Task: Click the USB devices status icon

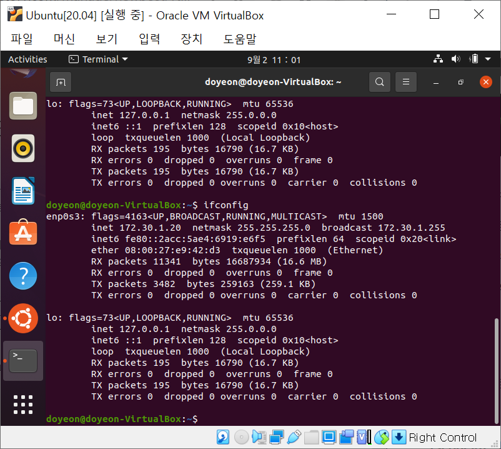Action: point(294,437)
